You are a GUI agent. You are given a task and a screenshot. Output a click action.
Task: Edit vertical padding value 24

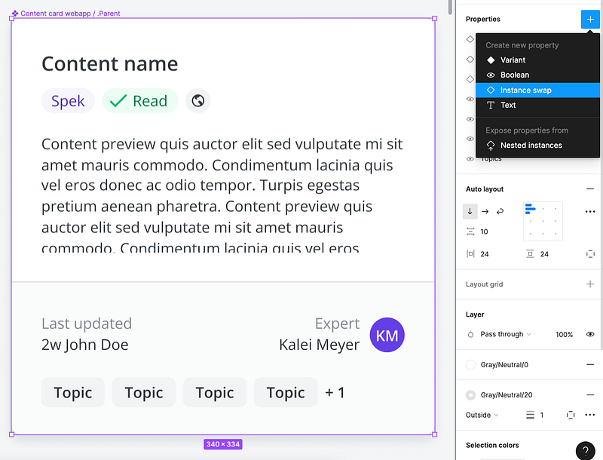click(x=544, y=254)
